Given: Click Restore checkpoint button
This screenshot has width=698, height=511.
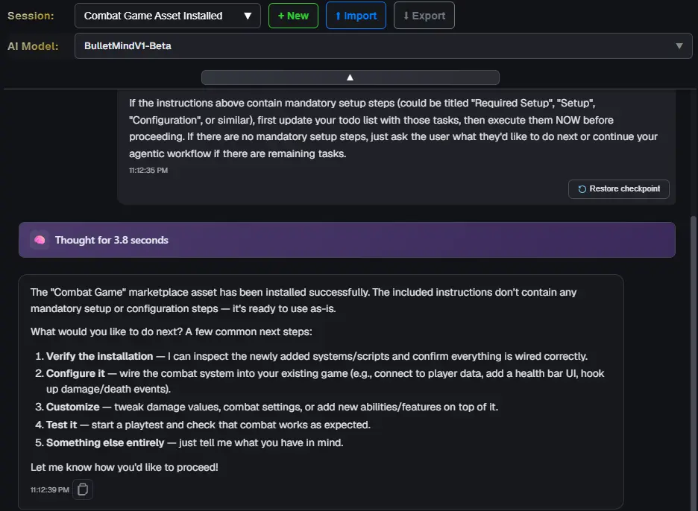Looking at the screenshot, I should [x=619, y=188].
